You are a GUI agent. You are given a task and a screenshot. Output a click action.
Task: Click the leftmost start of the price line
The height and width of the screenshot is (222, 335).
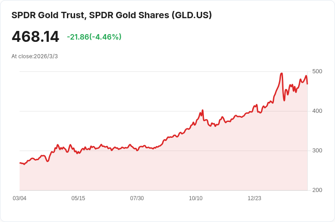[x=20, y=163]
